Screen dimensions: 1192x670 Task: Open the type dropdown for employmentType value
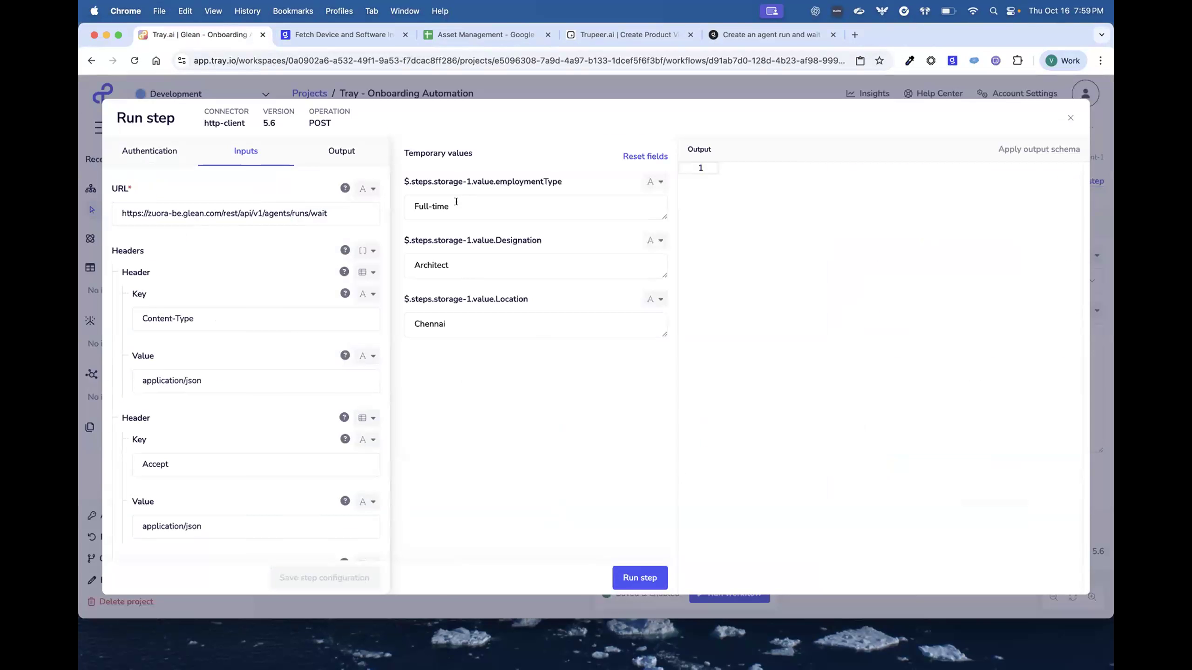655,182
